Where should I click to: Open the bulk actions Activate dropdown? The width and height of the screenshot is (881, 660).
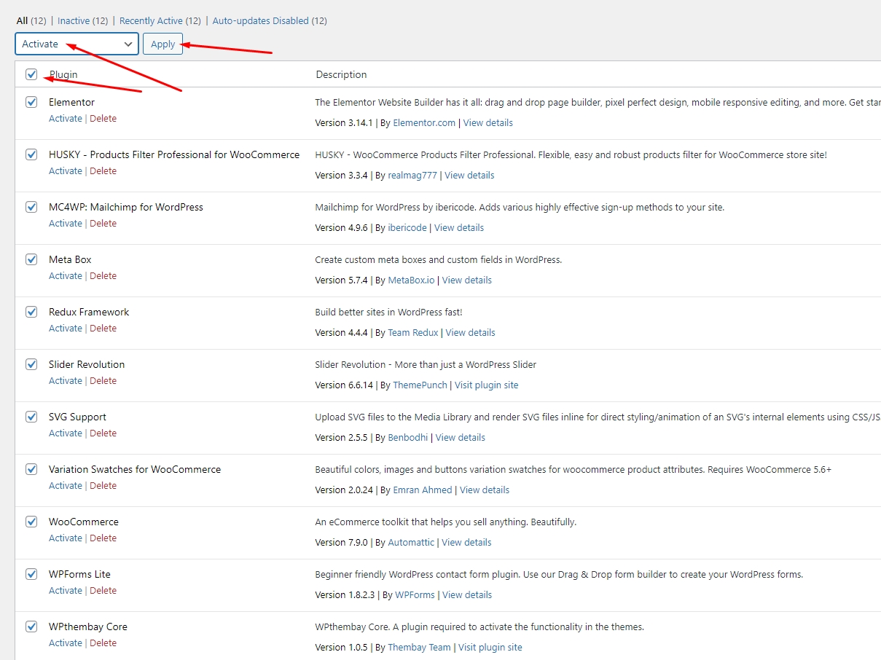click(77, 44)
